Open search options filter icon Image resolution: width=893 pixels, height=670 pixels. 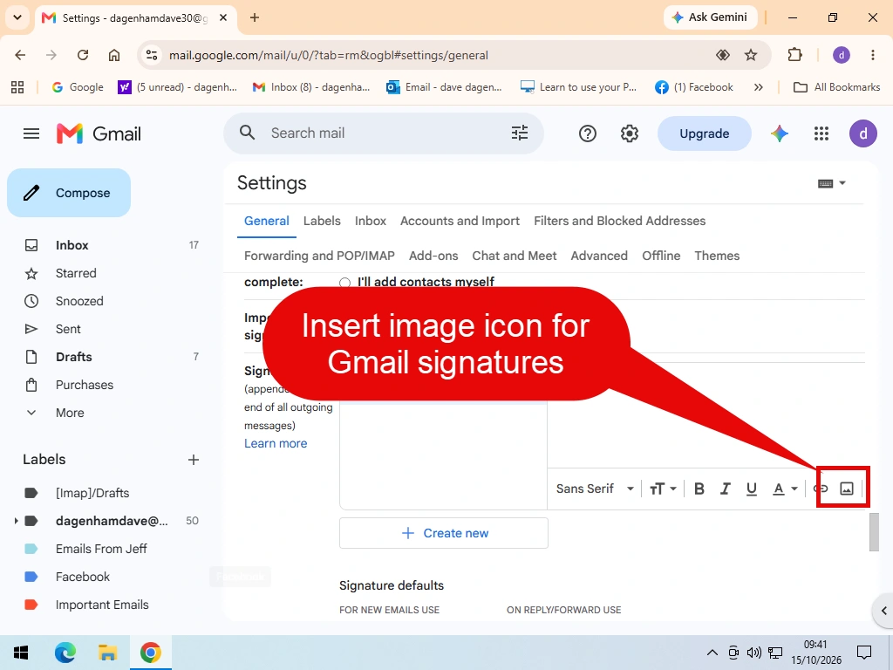point(520,133)
